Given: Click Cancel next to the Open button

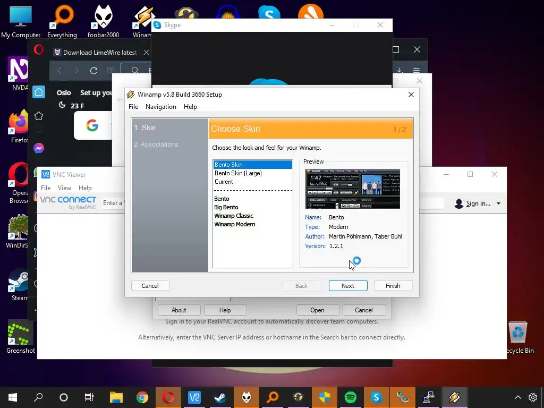Looking at the screenshot, I should click(x=364, y=310).
